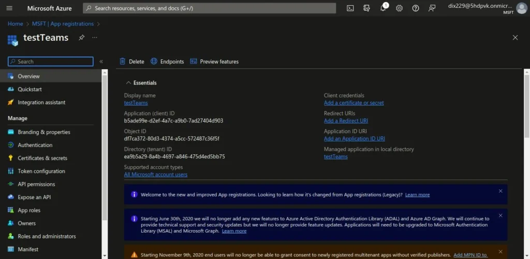The height and width of the screenshot is (259, 530).
Task: Open Learn more in ADAL banner
Action: pyautogui.click(x=234, y=231)
